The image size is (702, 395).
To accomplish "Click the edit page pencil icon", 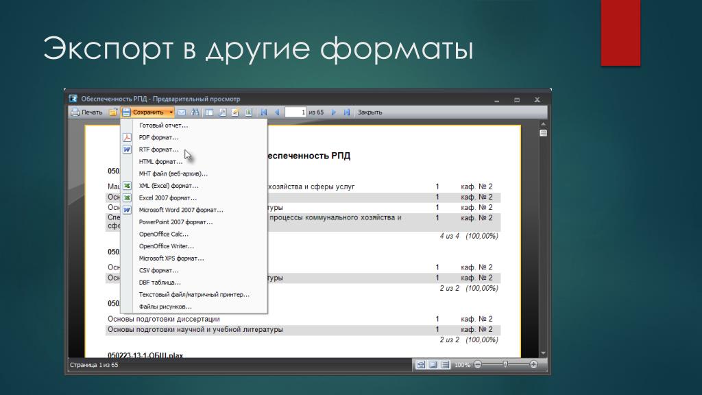I will 235,112.
